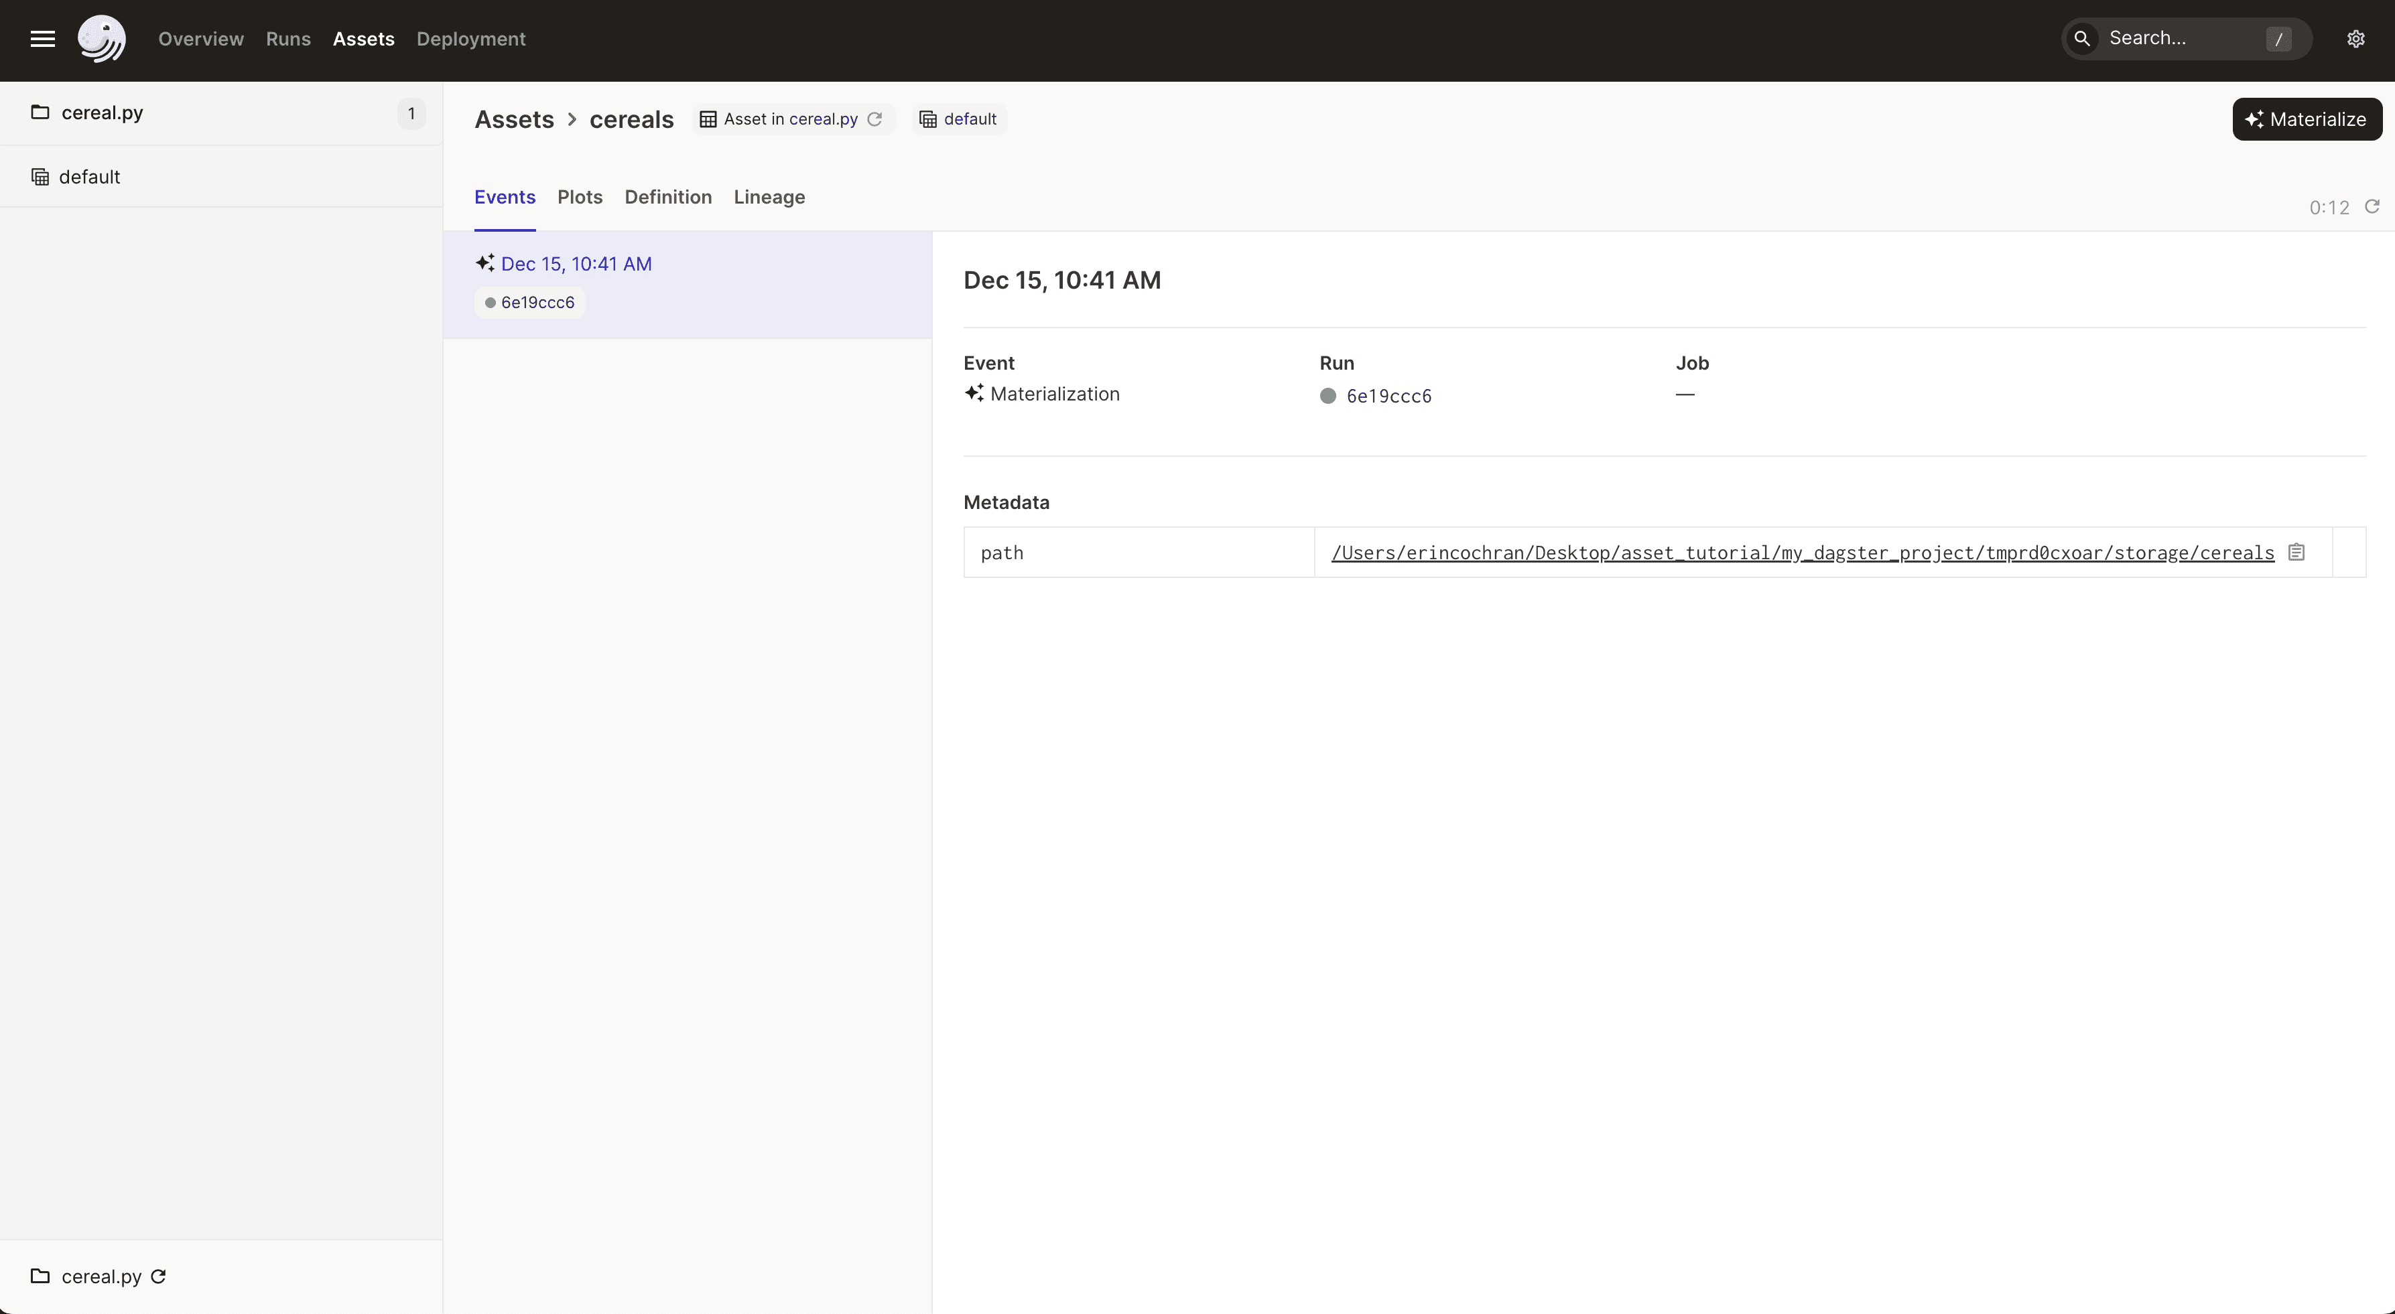Screen dimensions: 2395x1314
Task: Open run 6e19ccc6 link under Run
Action: pyautogui.click(x=1389, y=396)
